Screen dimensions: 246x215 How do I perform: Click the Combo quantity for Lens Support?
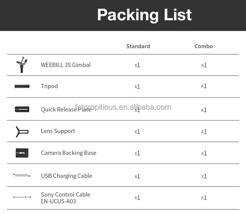coord(204,131)
